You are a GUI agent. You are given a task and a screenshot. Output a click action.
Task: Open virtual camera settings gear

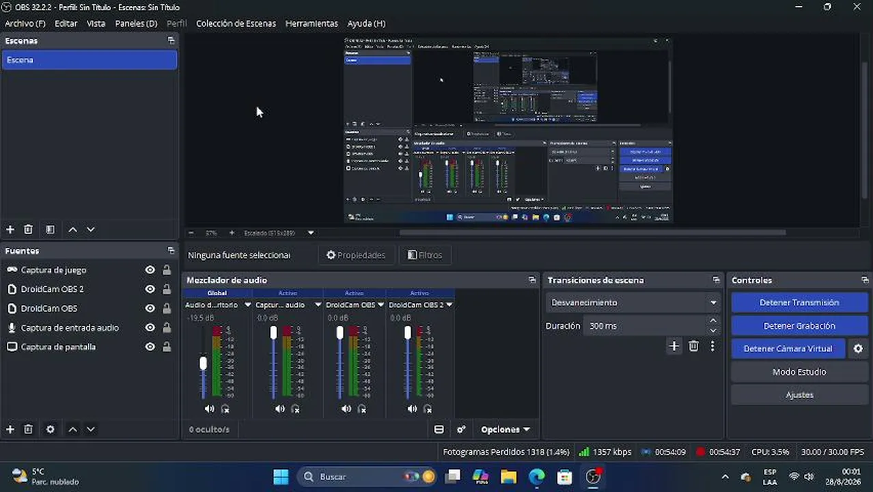point(858,348)
